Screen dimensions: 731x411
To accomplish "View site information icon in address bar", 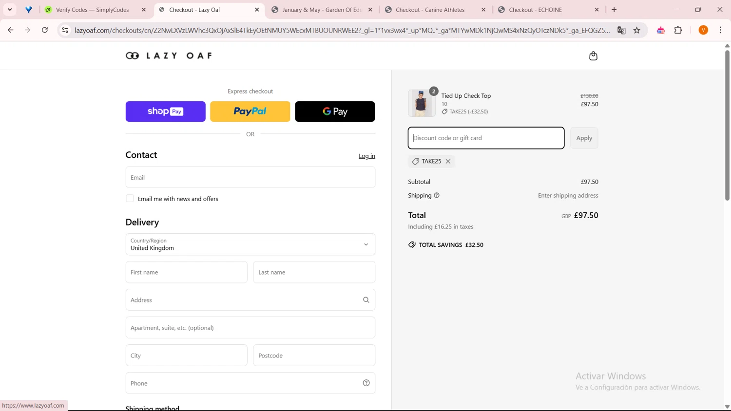I will click(x=65, y=30).
